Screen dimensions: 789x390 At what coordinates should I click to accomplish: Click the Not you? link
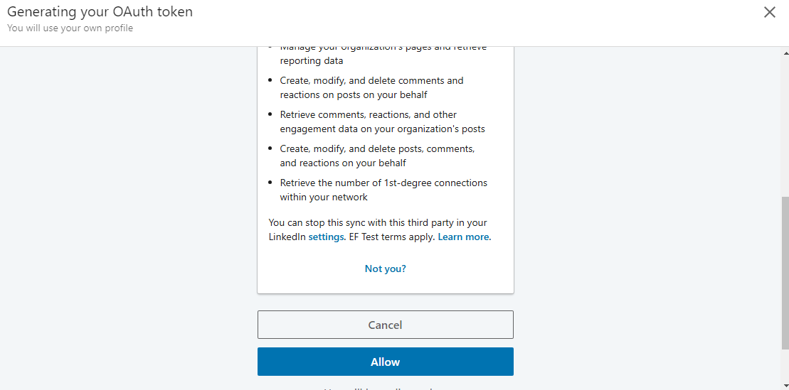tap(385, 269)
